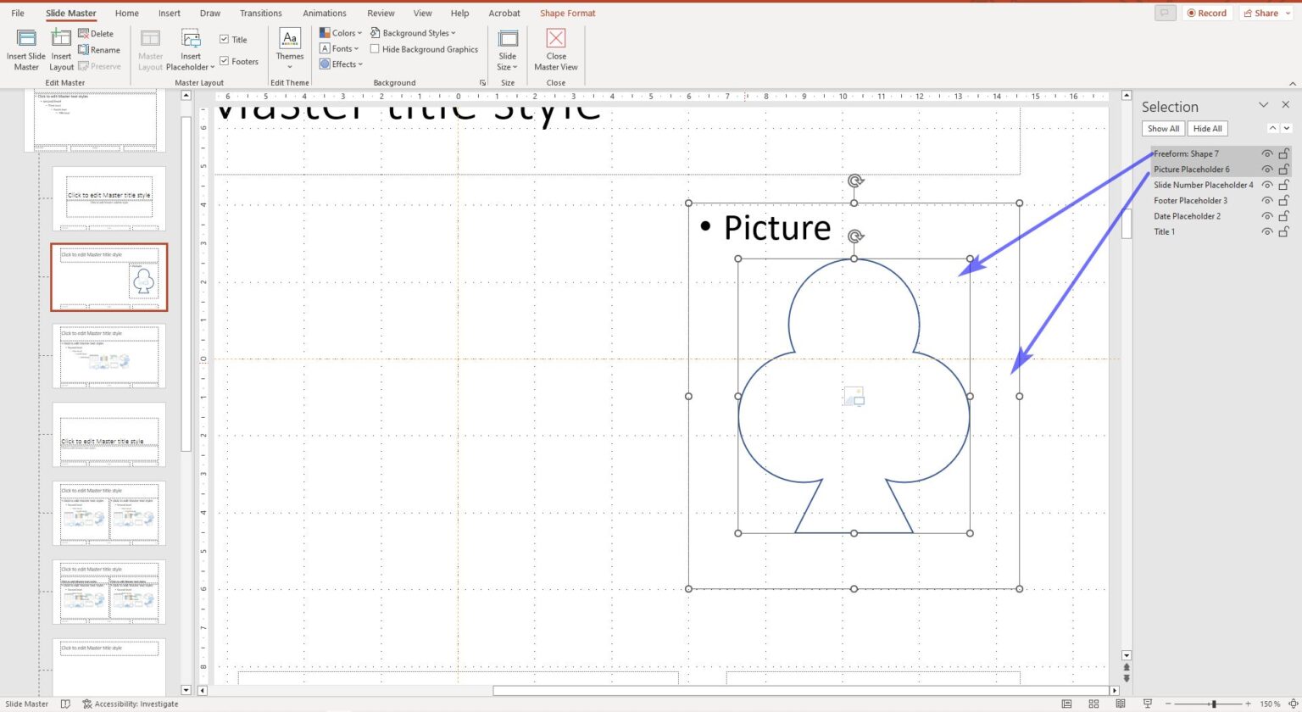Select the Themes gallery icon
The image size is (1302, 712).
pyautogui.click(x=289, y=47)
